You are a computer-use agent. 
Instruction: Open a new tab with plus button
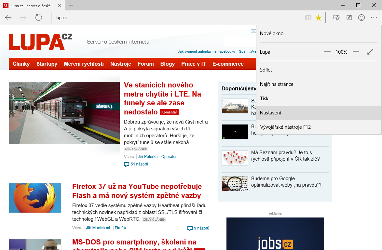coord(71,5)
